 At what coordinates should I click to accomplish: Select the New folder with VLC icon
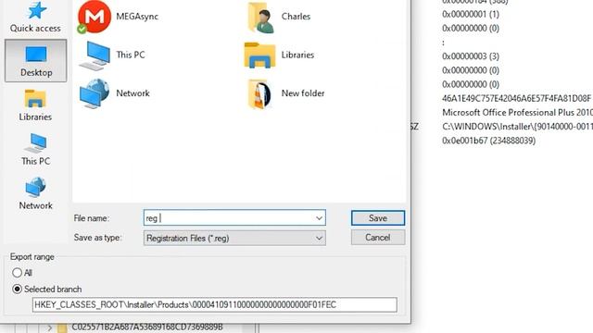point(286,93)
